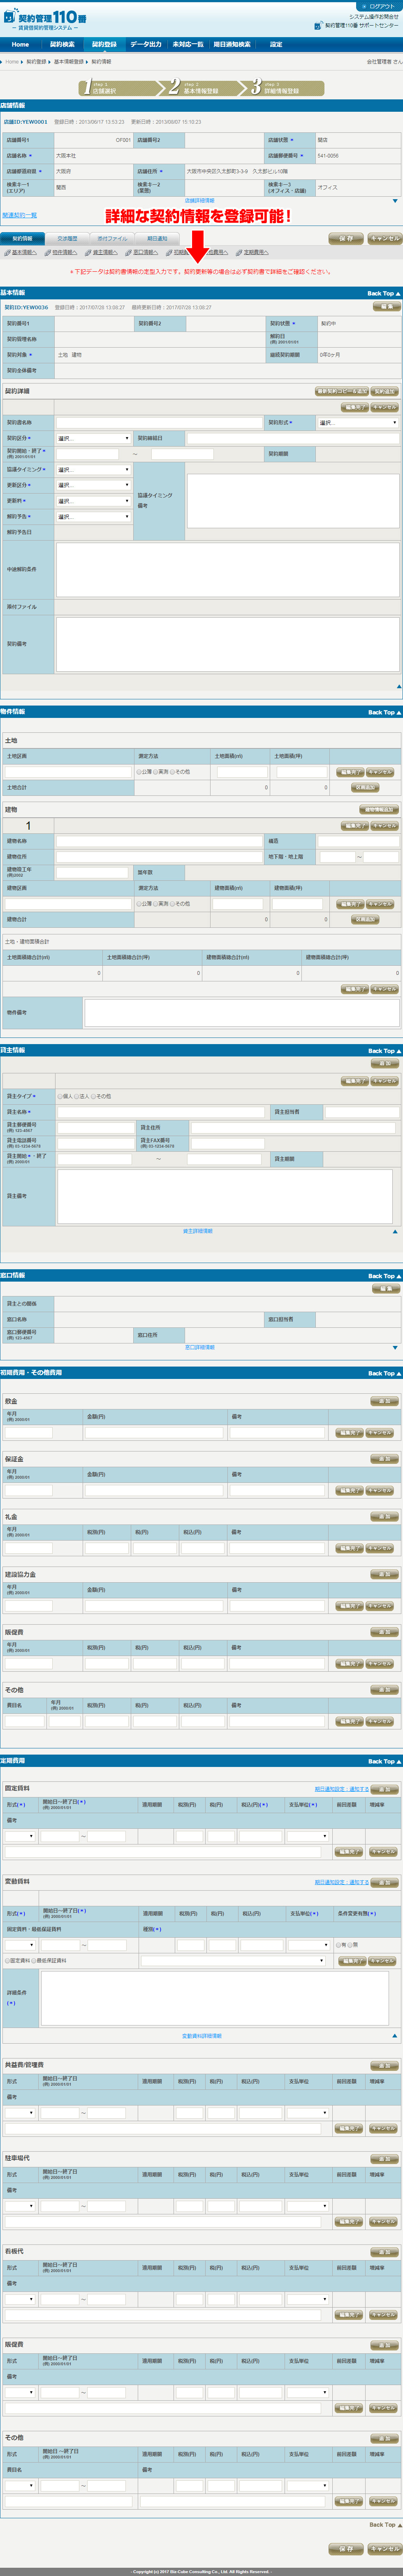Click the 追加 button for 敷金
This screenshot has width=403, height=2576.
point(385,1401)
